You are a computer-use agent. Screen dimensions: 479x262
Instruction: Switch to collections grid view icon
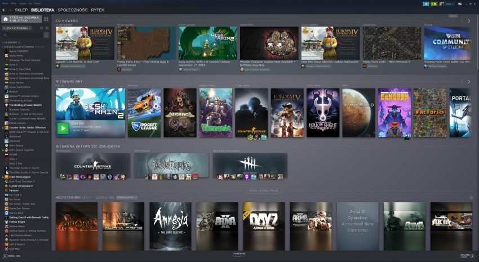coord(46,19)
